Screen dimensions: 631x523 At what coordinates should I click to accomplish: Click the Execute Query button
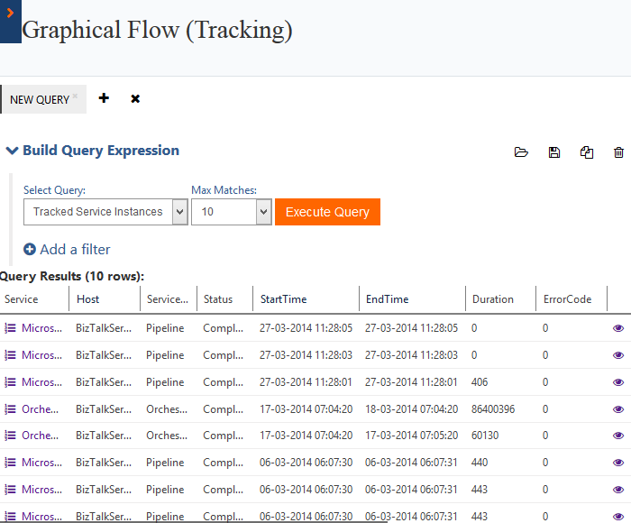[327, 212]
